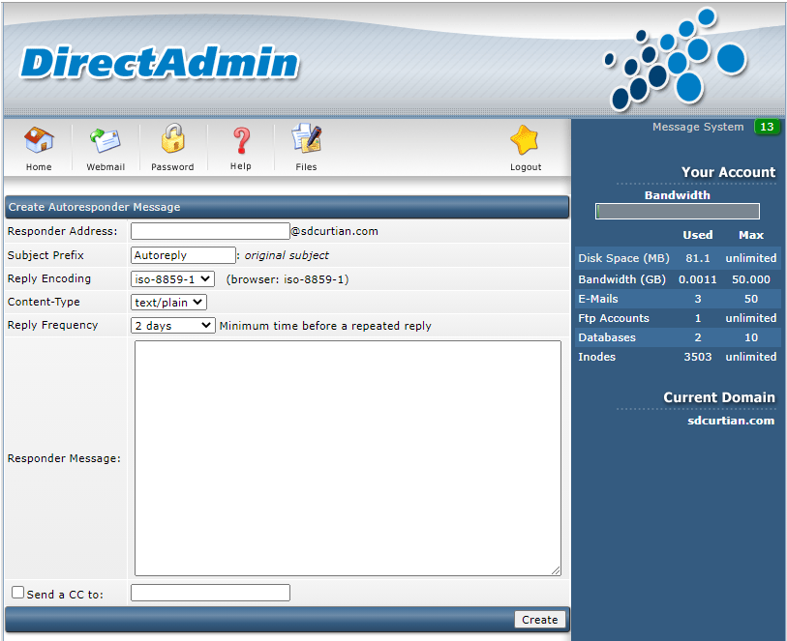Open the Password padlock icon
Image resolution: width=787 pixels, height=641 pixels.
pos(172,138)
